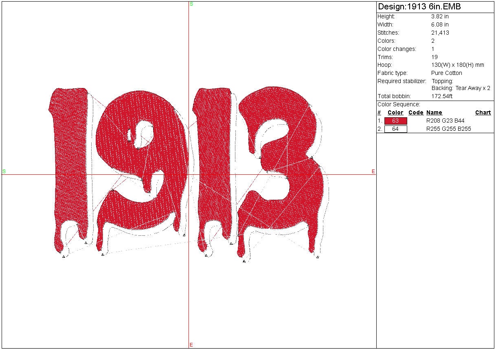Select the R208 G23 B44 color name
The image size is (496, 349).
(445, 121)
